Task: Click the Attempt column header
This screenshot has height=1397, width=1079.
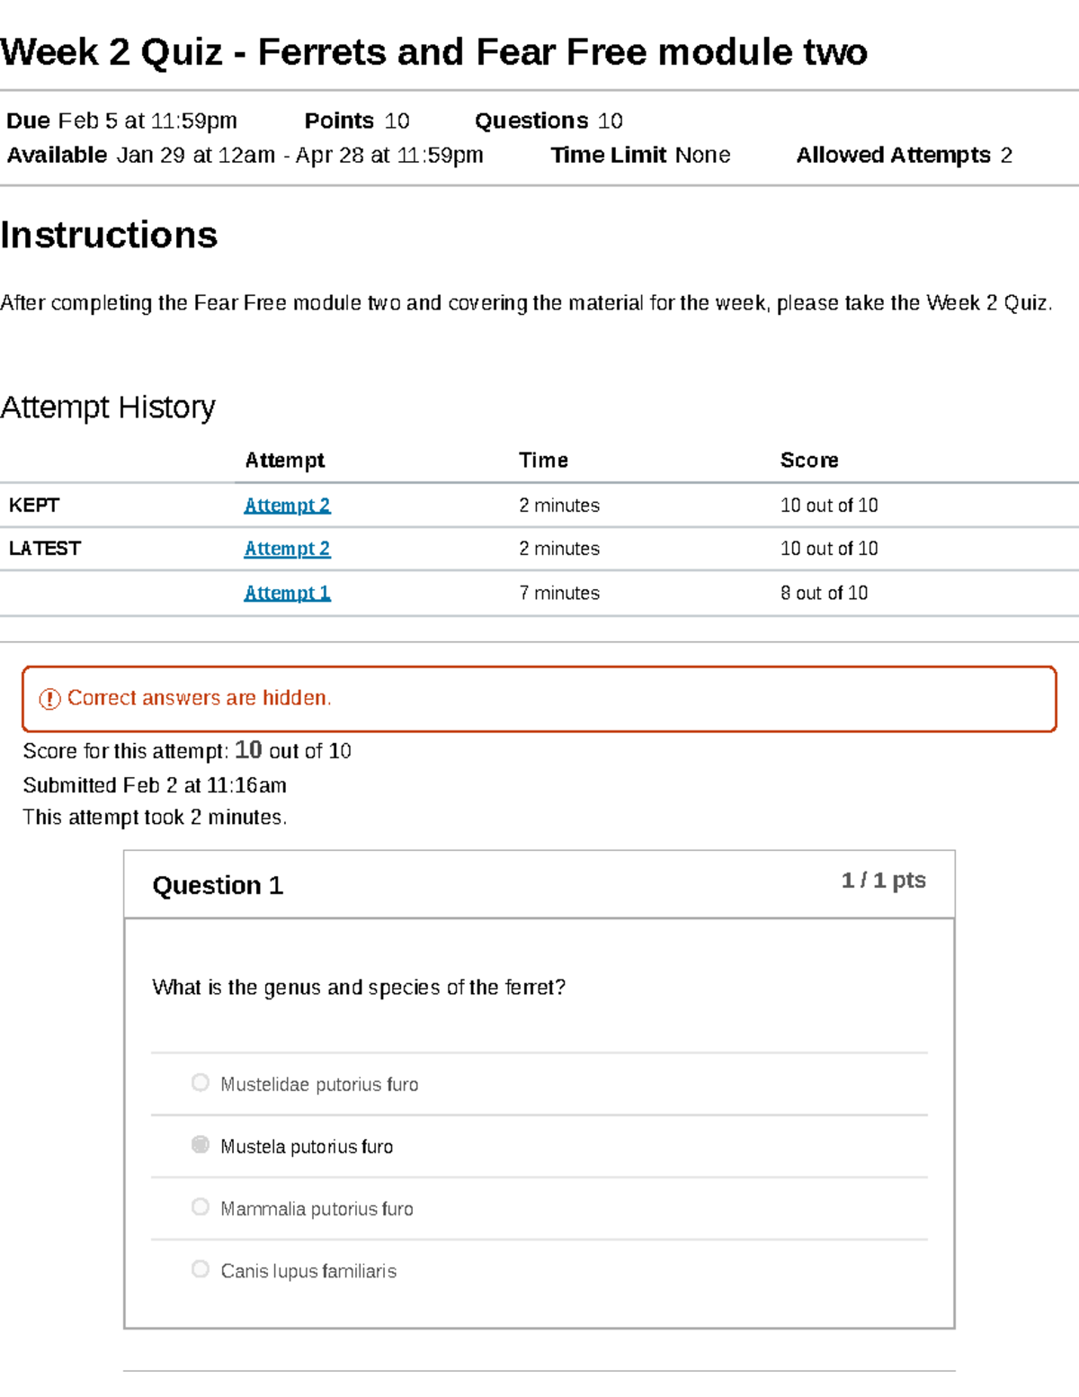Action: (284, 461)
